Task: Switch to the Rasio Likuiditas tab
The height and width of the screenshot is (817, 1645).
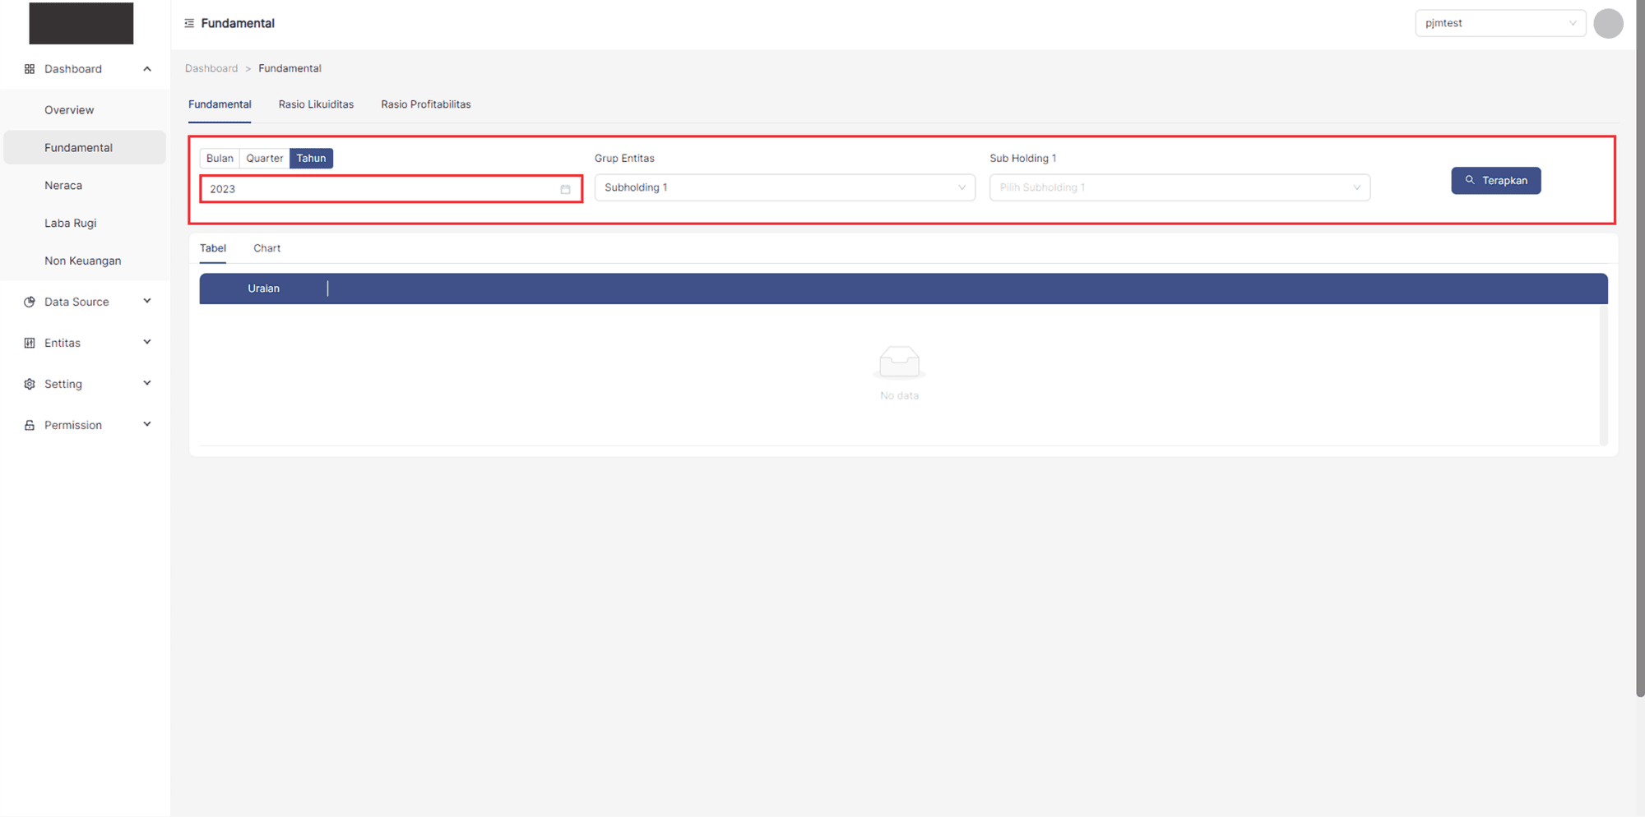Action: 316,104
